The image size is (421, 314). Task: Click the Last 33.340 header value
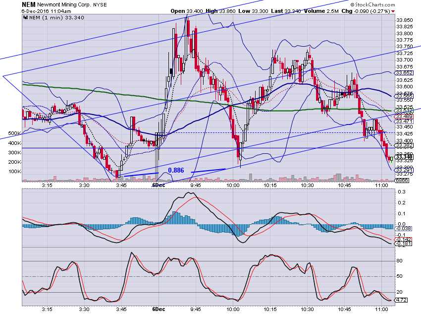[x=286, y=11]
